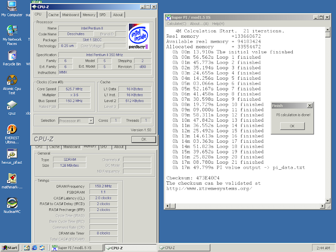336x252 pixels.
Task: Click the Specification value "Intel Pentium II 350 MHz"
Action: point(105,55)
